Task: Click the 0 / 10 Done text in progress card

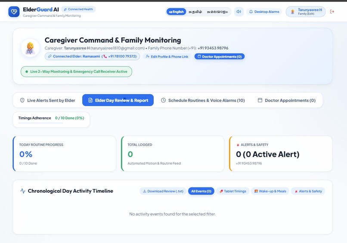Action: point(28,163)
